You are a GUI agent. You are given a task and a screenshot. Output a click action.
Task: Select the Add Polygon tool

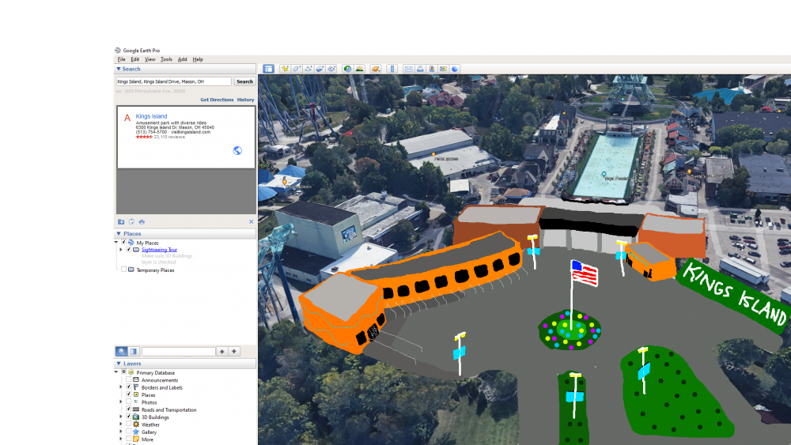[x=297, y=69]
